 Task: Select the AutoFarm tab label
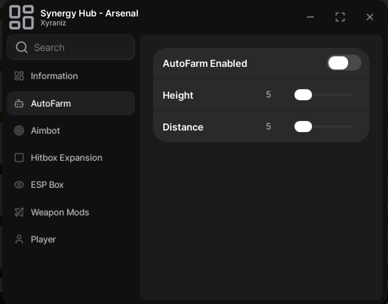tap(51, 103)
